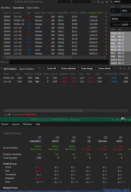Click the Cover longs button
Image resolution: width=131 pixels, height=192 pixels.
coord(87,68)
